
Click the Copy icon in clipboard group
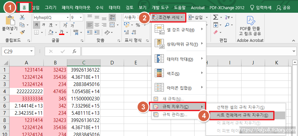coord(23,25)
